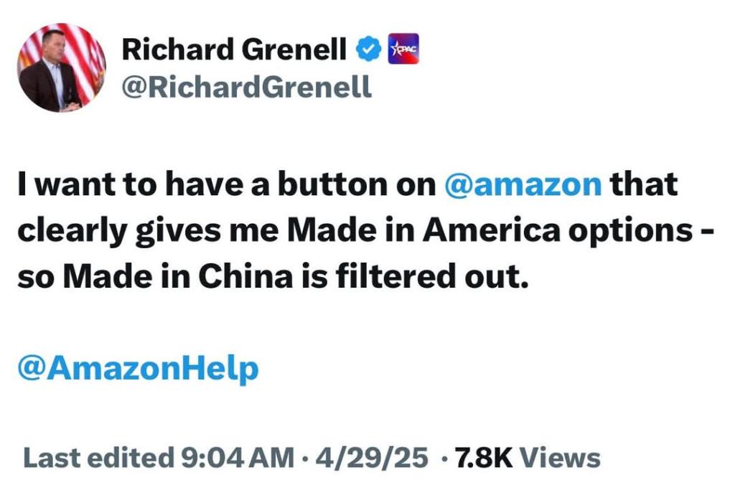Image resolution: width=735 pixels, height=485 pixels.
Task: Open the @AmazonHelp mention link
Action: 137,369
